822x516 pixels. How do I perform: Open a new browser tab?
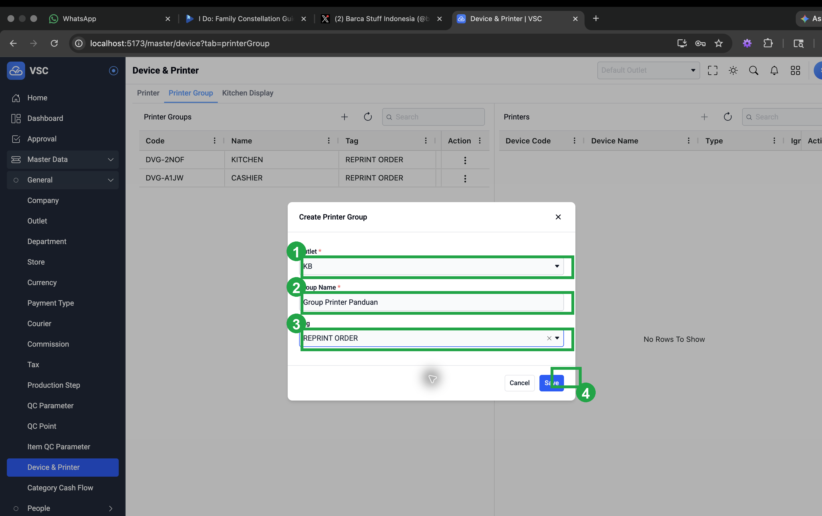[596, 19]
